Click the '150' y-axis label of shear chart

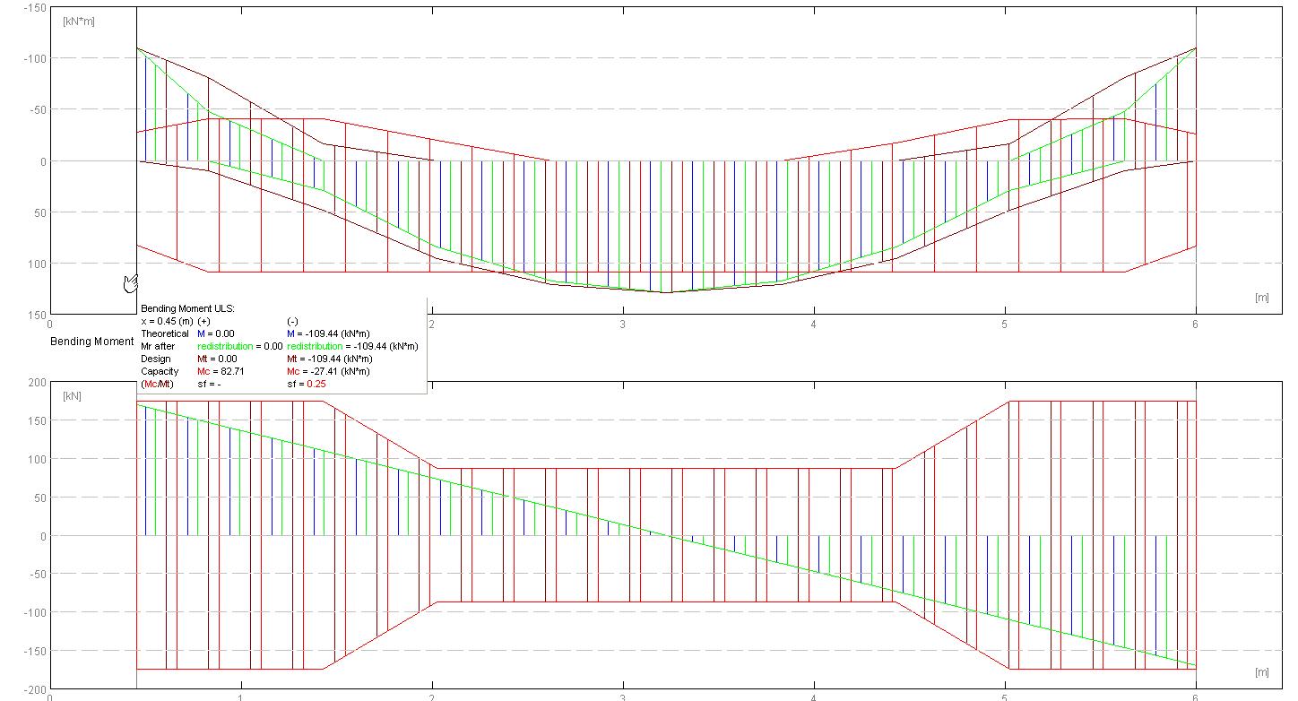click(x=38, y=420)
